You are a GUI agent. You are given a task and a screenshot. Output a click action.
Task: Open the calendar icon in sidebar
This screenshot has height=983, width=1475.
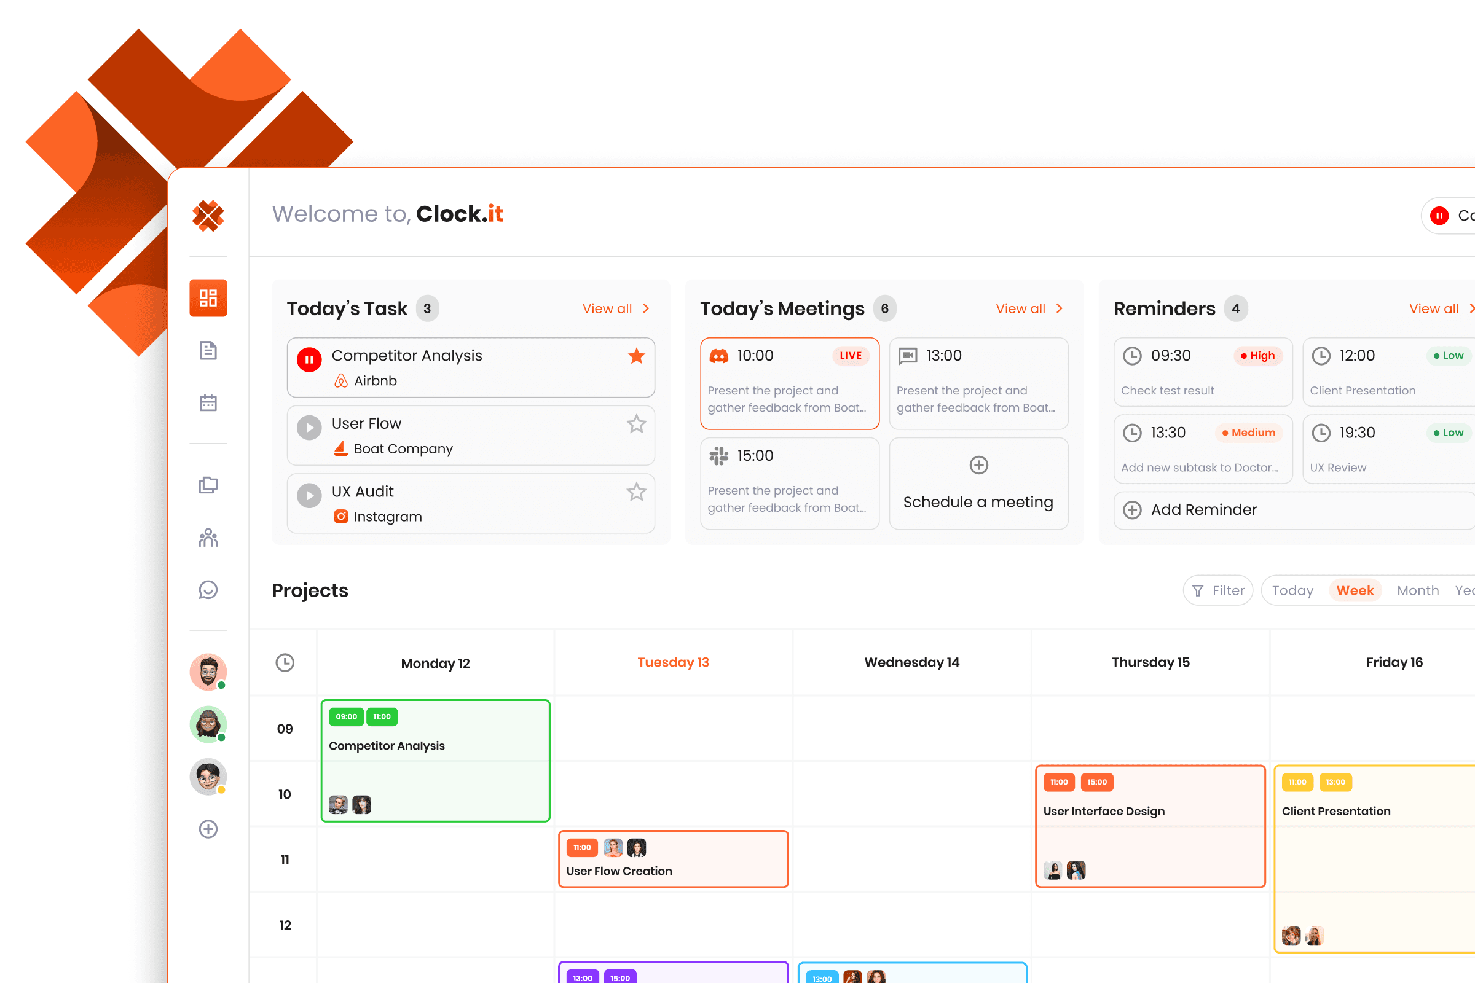208,402
